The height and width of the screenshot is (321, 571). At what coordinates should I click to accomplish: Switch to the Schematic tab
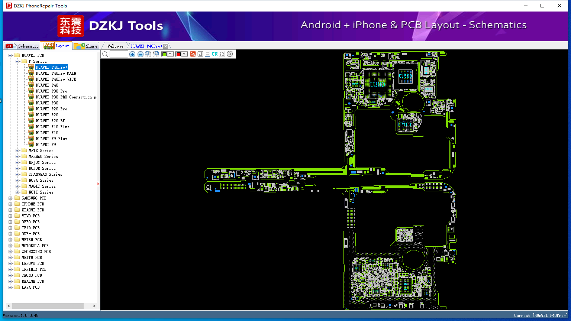pyautogui.click(x=22, y=46)
